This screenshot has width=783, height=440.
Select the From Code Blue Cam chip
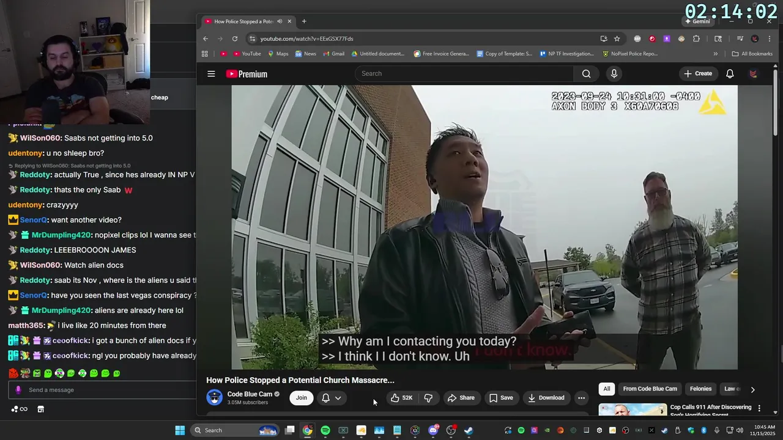click(650, 389)
